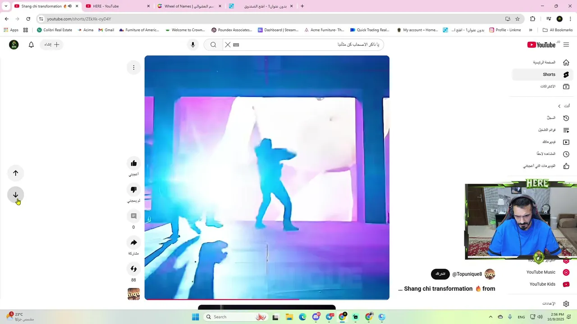Viewport: 577px width, 324px height.
Task: Go to the previous short with up arrow
Action: click(x=15, y=173)
